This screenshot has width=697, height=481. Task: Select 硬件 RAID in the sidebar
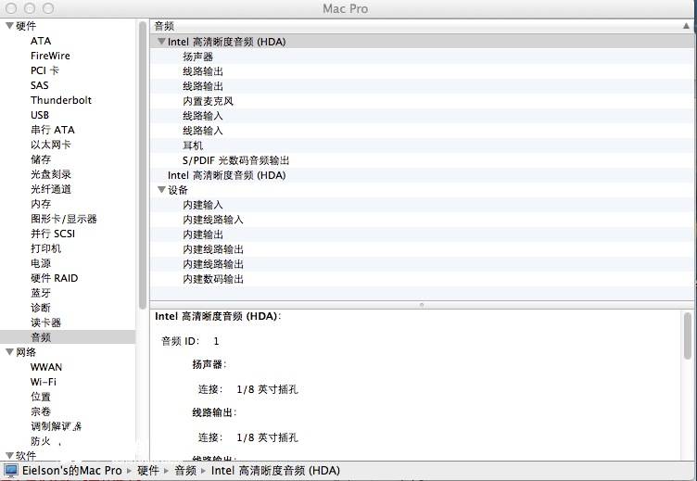55,278
